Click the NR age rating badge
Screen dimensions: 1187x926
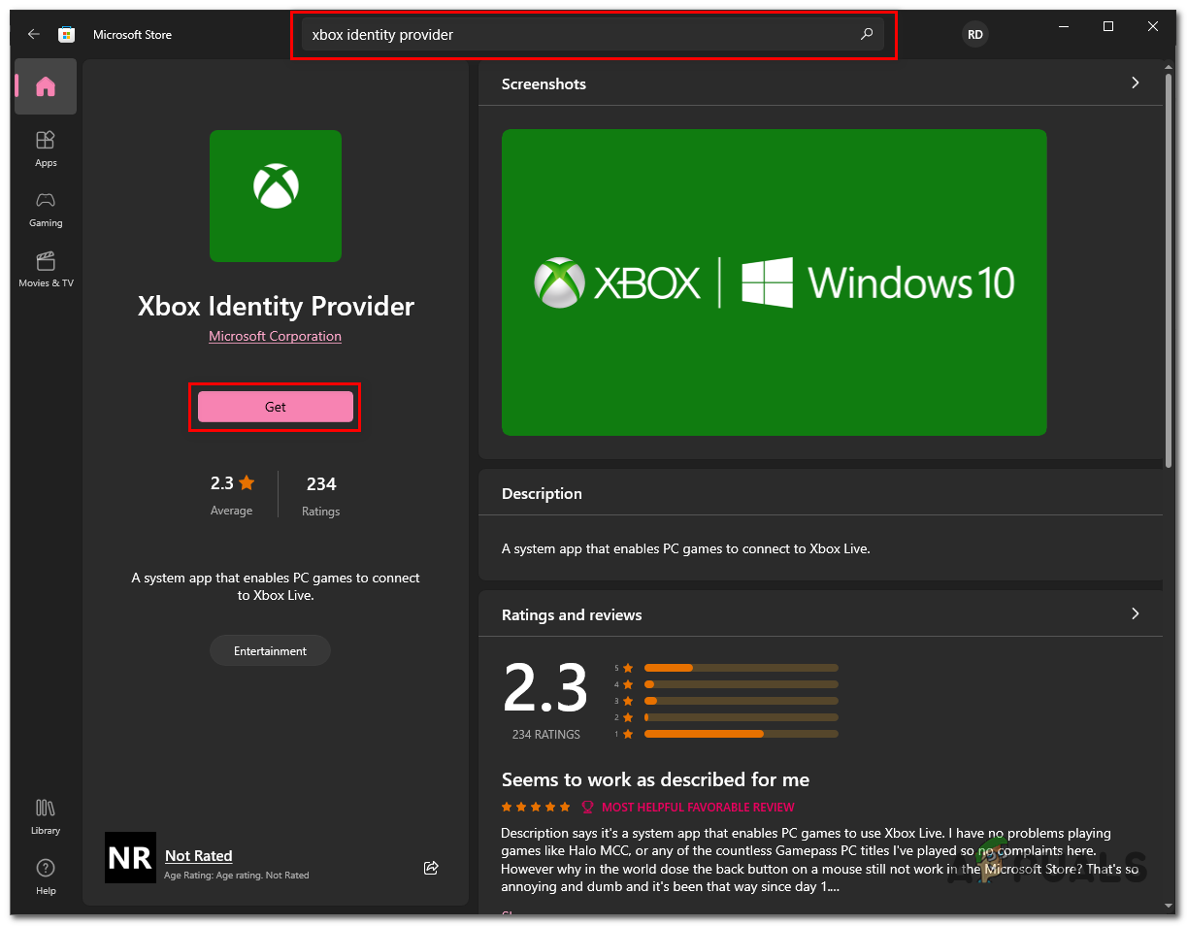tap(130, 858)
